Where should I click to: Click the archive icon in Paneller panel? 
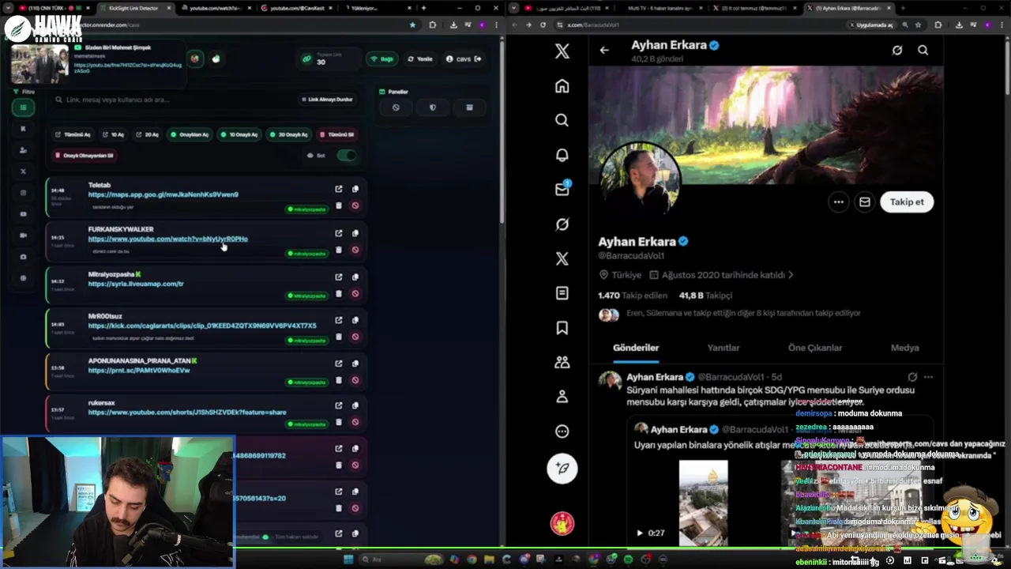[x=469, y=107]
